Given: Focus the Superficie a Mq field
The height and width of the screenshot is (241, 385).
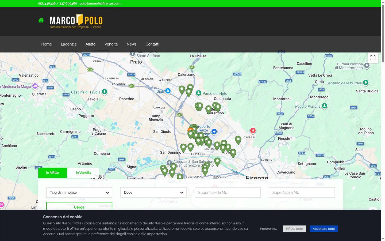Looking at the screenshot, I should tap(302, 193).
